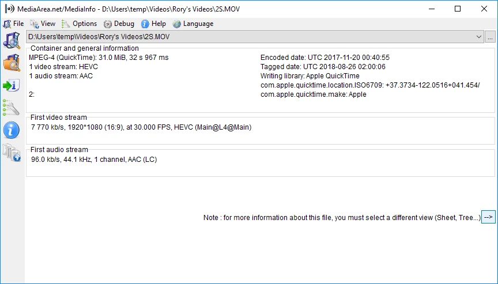Click the 'MPEG-4 (QuickTime): 31.0 MiB' line

click(x=99, y=58)
